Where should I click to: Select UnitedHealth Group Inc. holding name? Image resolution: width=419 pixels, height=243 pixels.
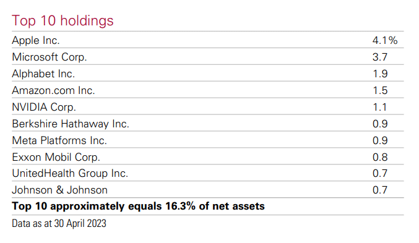click(x=70, y=174)
